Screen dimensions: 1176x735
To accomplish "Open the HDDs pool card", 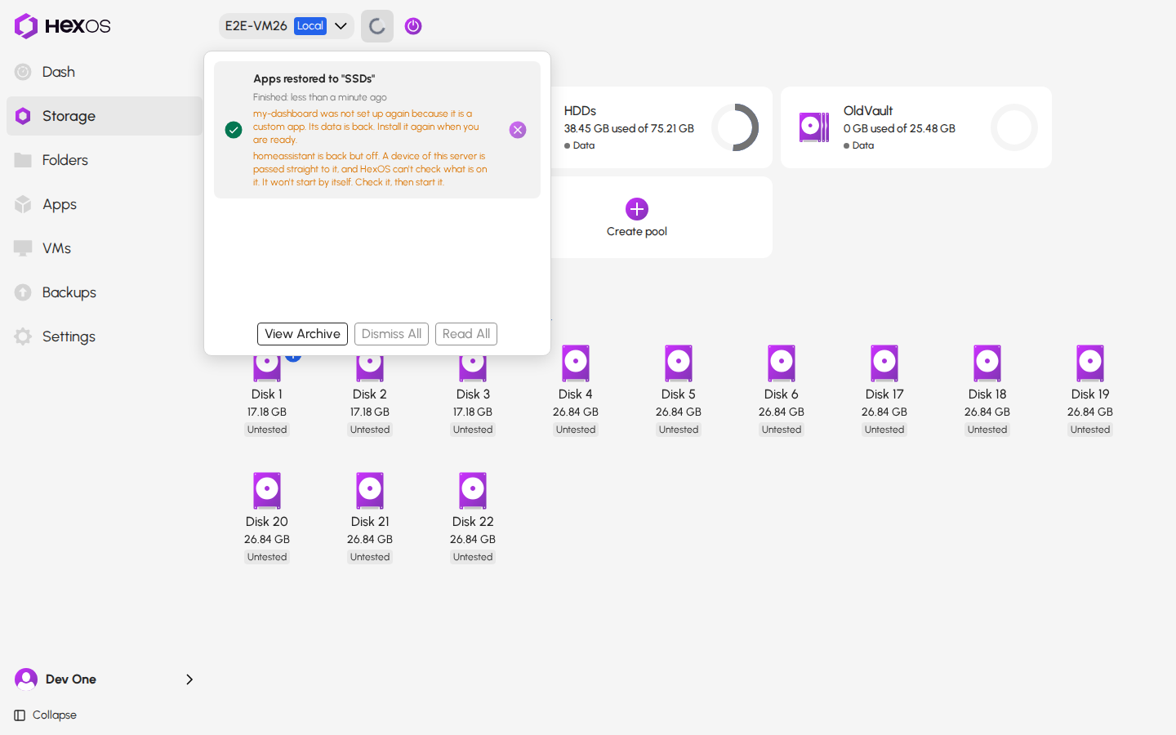I will pyautogui.click(x=660, y=127).
